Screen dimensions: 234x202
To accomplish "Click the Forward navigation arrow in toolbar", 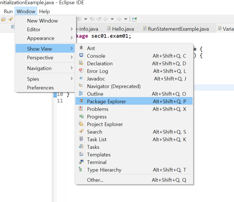I will pos(119,19).
